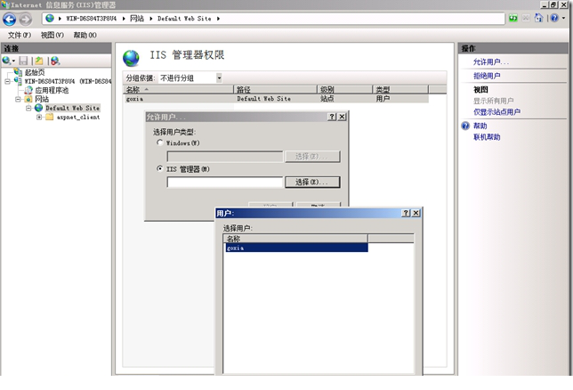
Task: Click the blue help icon in Actions pane
Action: coord(465,126)
